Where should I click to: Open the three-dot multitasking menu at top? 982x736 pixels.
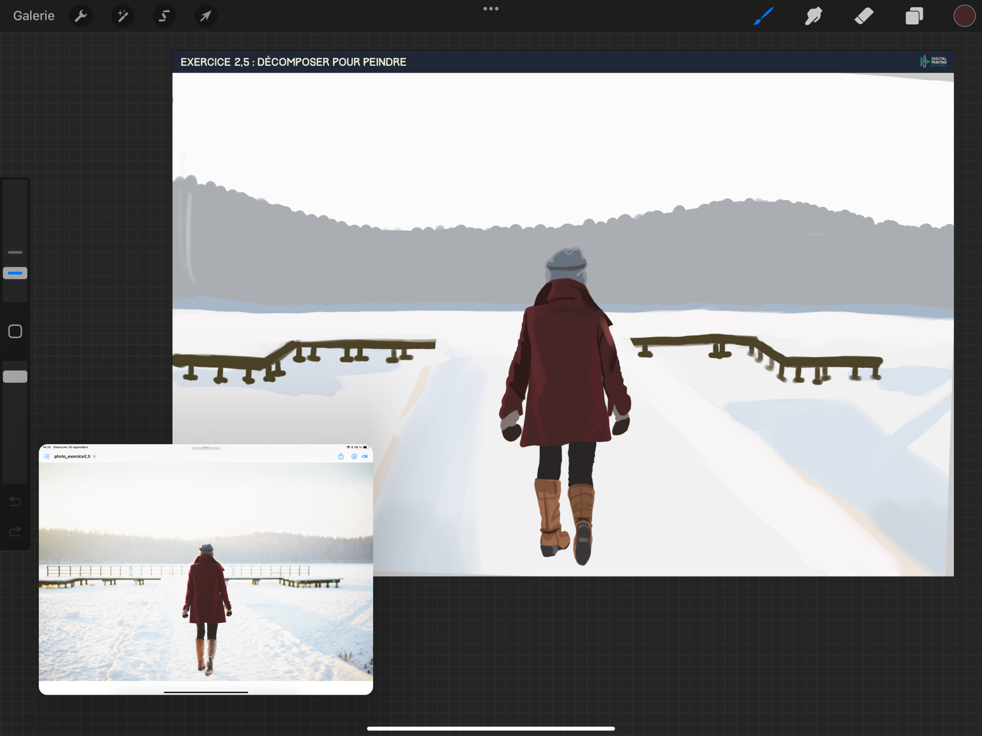point(491,8)
